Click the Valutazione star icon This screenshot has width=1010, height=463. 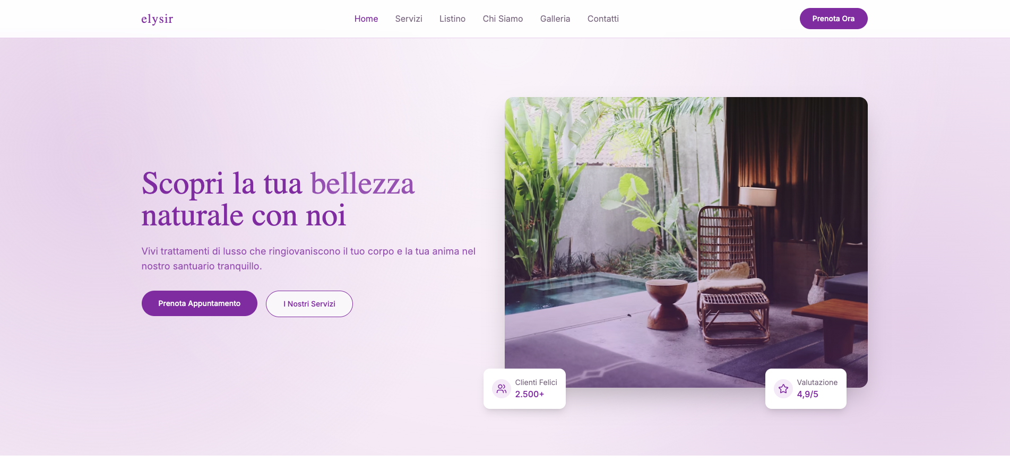(x=783, y=389)
